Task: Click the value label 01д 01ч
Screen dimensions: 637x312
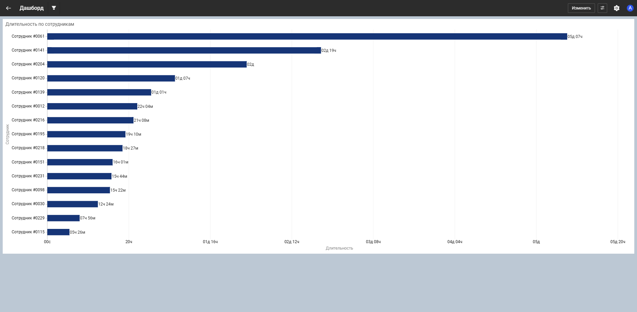Action: [159, 92]
